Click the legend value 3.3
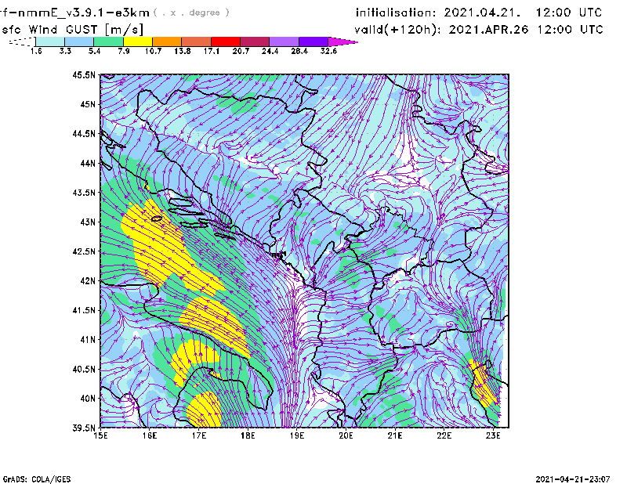The height and width of the screenshot is (484, 627). tap(65, 51)
